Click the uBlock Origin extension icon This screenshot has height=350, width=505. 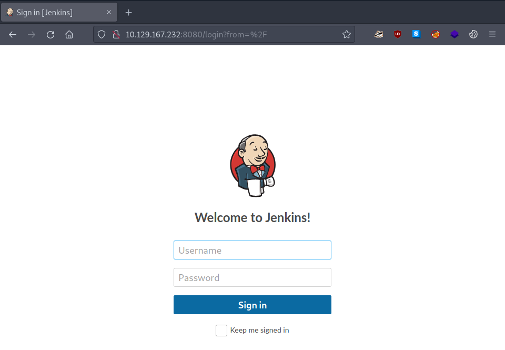coord(397,34)
